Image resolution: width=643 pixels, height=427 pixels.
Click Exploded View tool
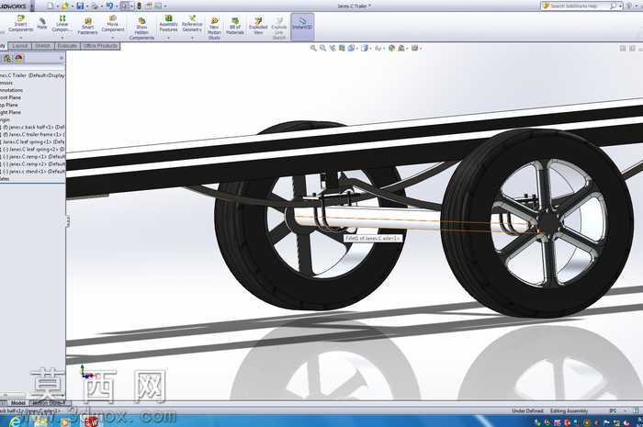(x=258, y=27)
